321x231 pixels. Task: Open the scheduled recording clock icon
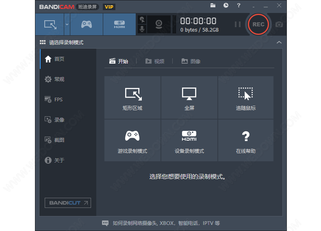click(x=226, y=5)
